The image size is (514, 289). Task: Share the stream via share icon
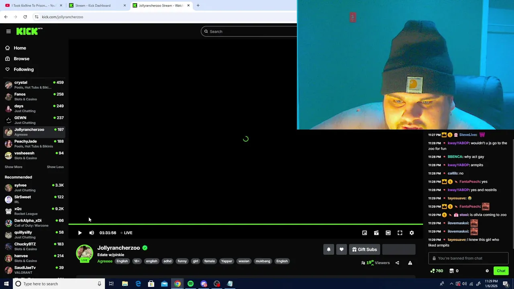point(397,263)
